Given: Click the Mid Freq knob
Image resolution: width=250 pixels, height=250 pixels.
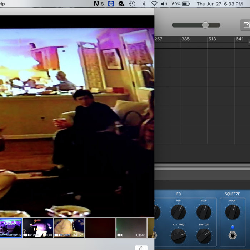Looking at the screenshot, I should point(178,236).
